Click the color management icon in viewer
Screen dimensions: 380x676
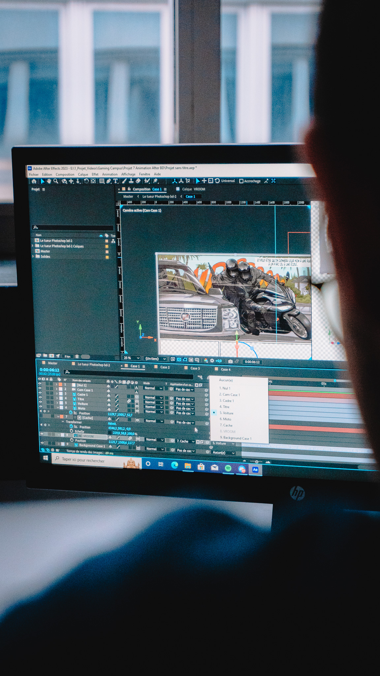[x=206, y=360]
